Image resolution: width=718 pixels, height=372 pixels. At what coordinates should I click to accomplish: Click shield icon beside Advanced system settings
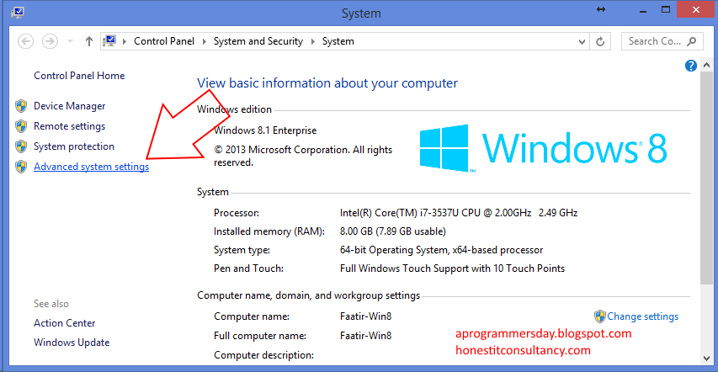(x=20, y=167)
